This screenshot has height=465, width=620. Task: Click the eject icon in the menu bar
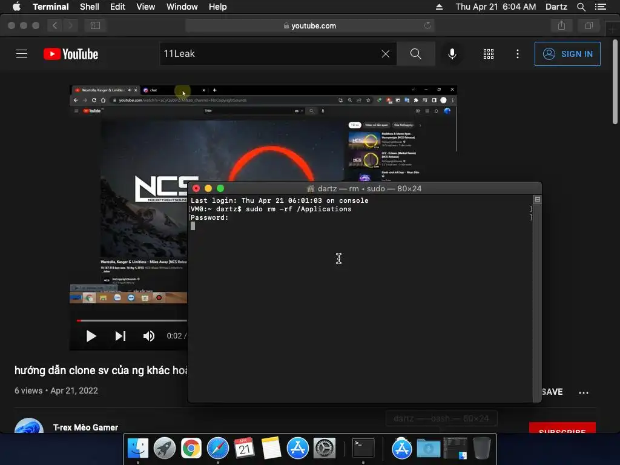439,7
